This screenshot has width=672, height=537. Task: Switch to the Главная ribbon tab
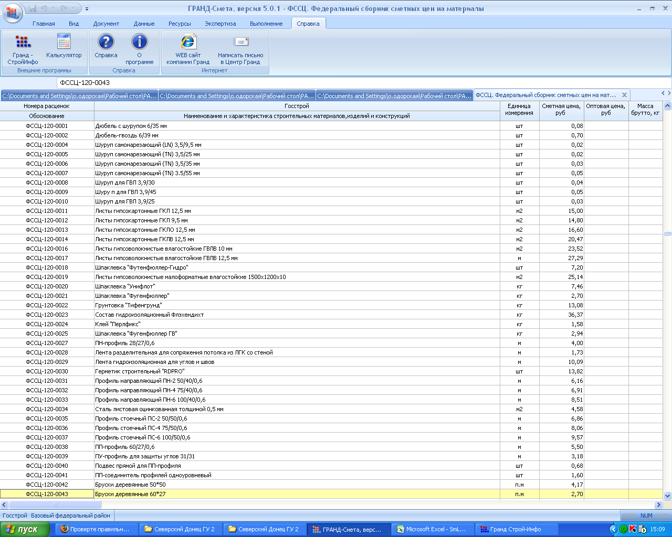point(44,24)
